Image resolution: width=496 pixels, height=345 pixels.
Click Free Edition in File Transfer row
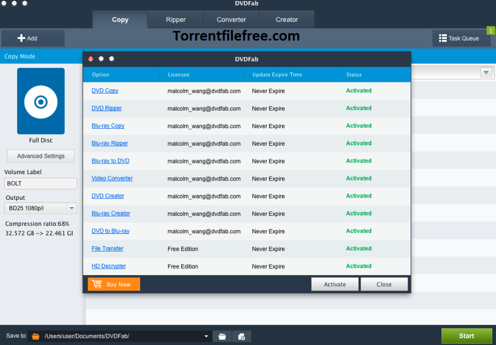coord(183,249)
